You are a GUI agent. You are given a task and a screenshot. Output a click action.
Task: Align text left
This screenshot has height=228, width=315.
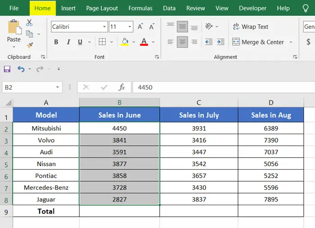[x=171, y=42]
